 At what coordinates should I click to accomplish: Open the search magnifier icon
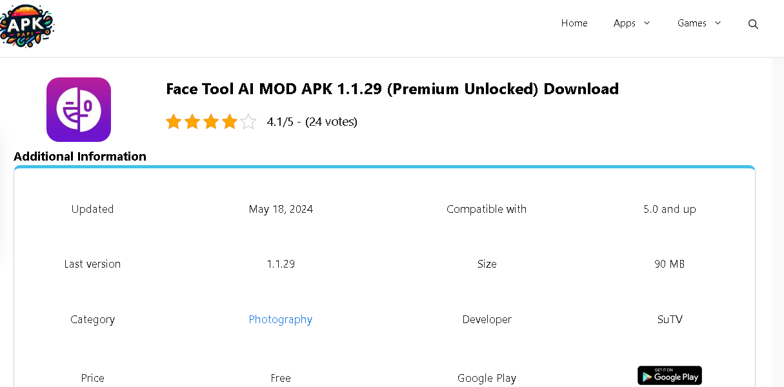pos(753,24)
